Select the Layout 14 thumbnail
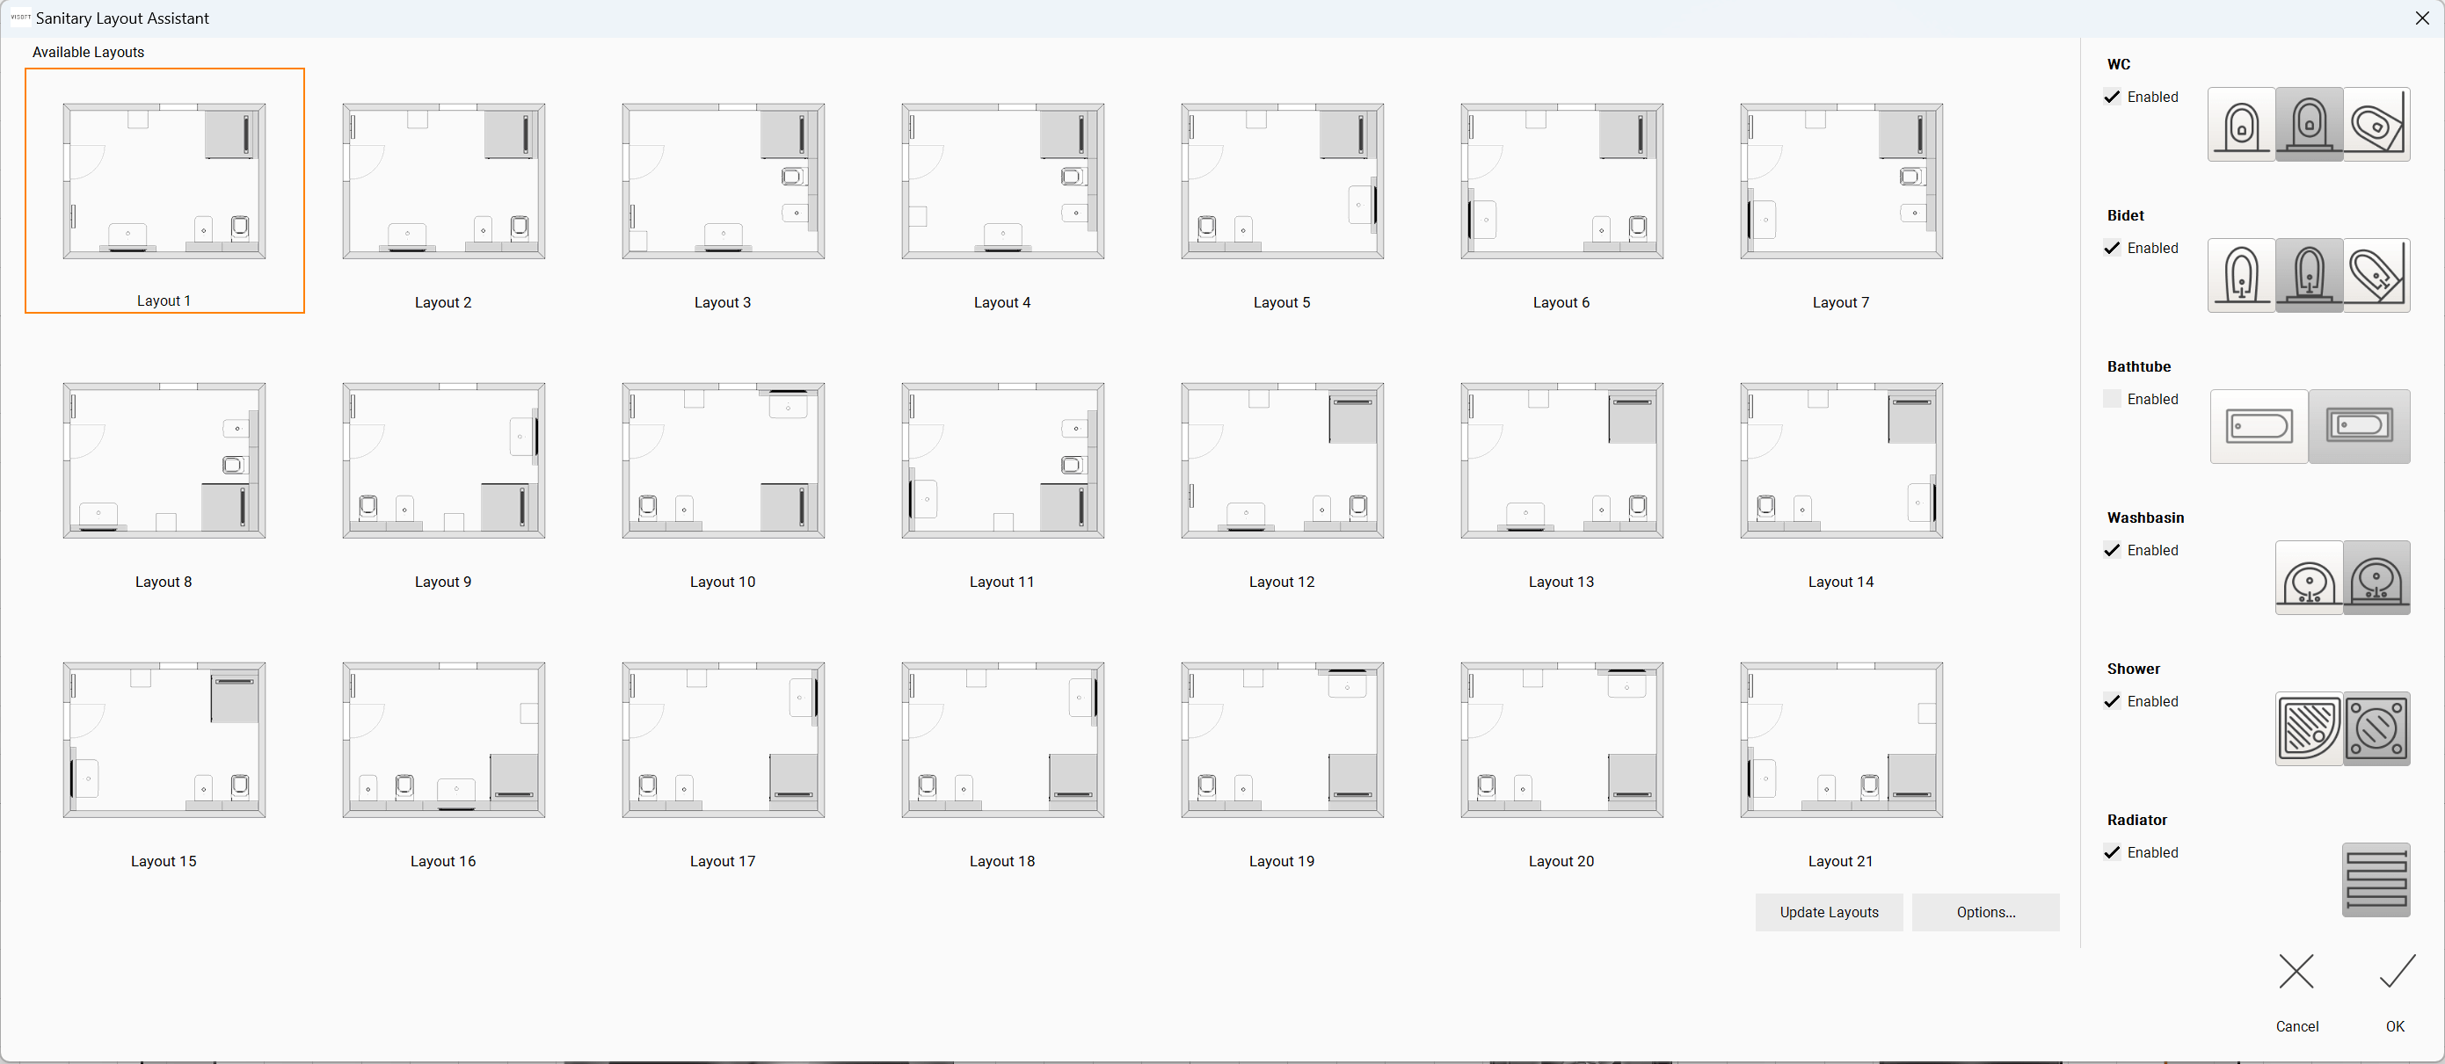This screenshot has width=2445, height=1064. pyautogui.click(x=1841, y=461)
